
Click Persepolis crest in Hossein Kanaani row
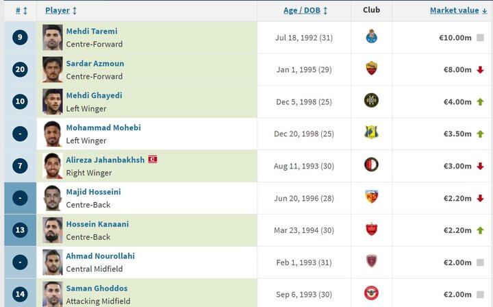(371, 230)
